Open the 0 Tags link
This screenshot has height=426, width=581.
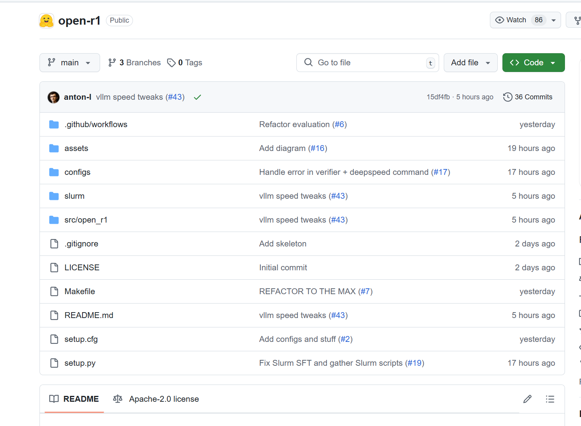[x=185, y=63]
